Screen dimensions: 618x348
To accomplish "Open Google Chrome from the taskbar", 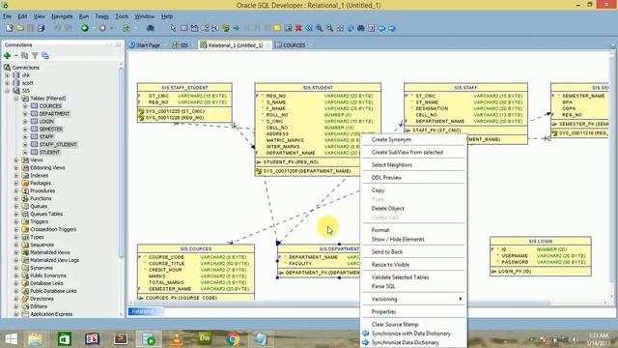I will pyautogui.click(x=233, y=339).
